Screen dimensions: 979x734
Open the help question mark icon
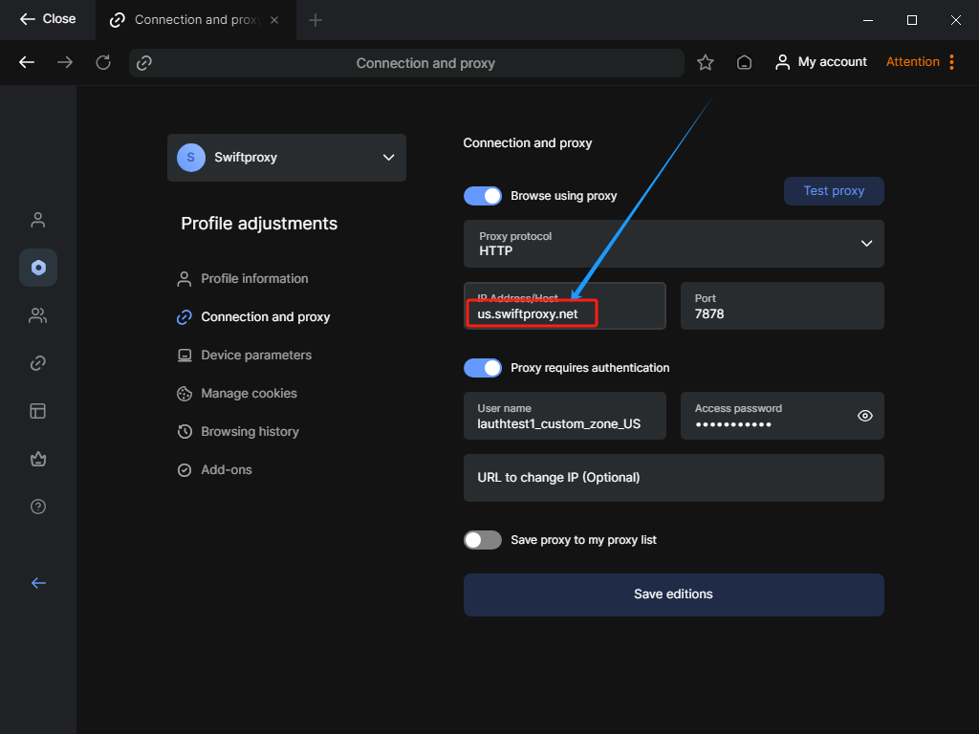38,507
